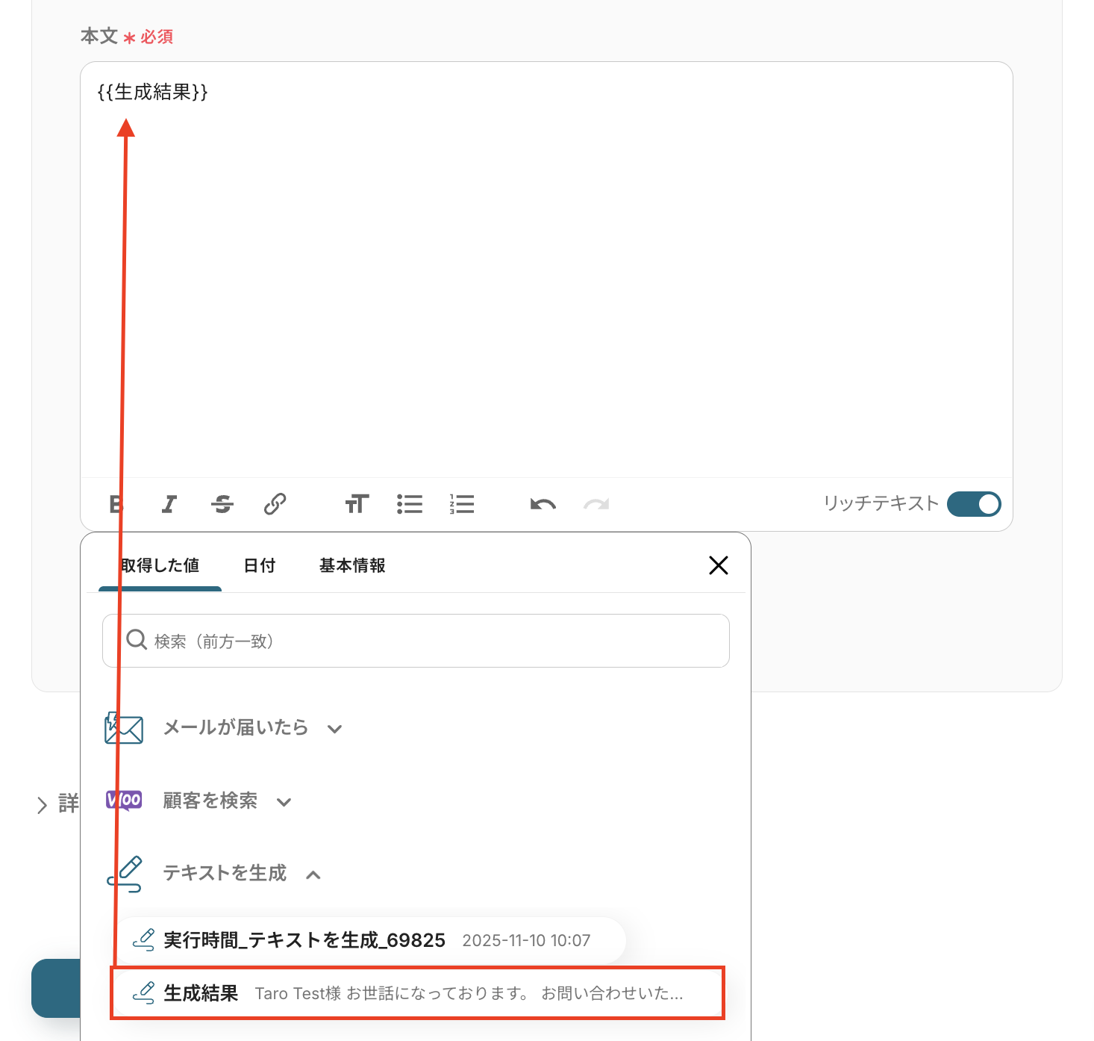This screenshot has height=1041, width=1094.
Task: Switch to the 日付 tab
Action: tap(260, 566)
